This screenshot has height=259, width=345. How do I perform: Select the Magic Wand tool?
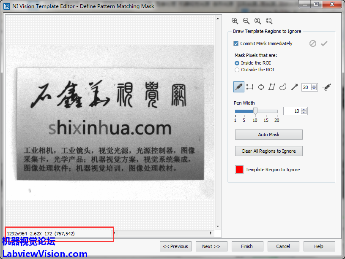(x=294, y=87)
